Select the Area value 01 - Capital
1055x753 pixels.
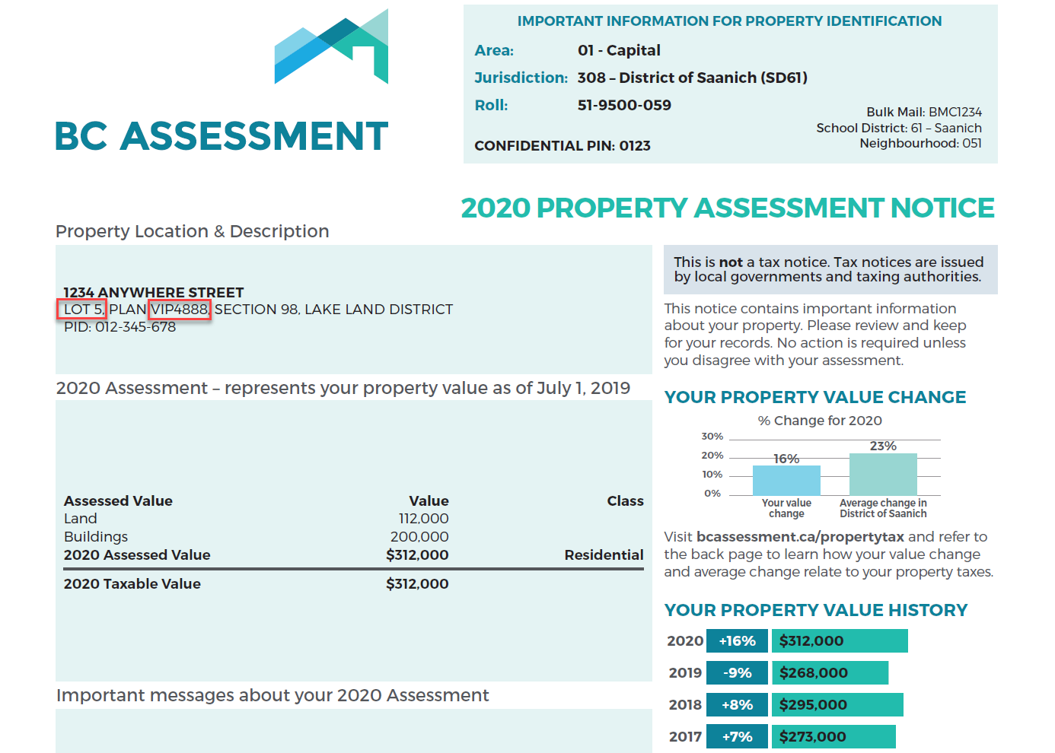[619, 50]
